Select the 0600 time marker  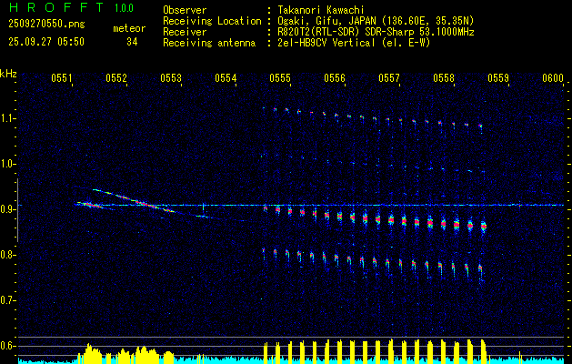pos(553,79)
